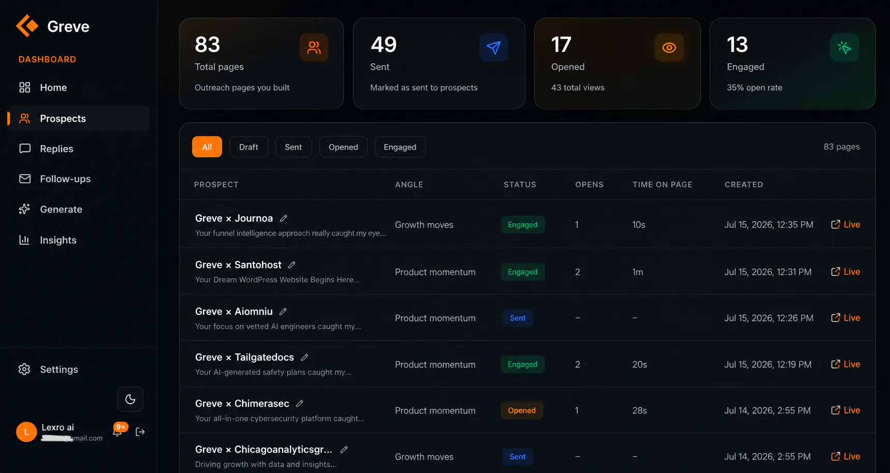
Task: Open Live page for Journoa
Action: coord(846,225)
